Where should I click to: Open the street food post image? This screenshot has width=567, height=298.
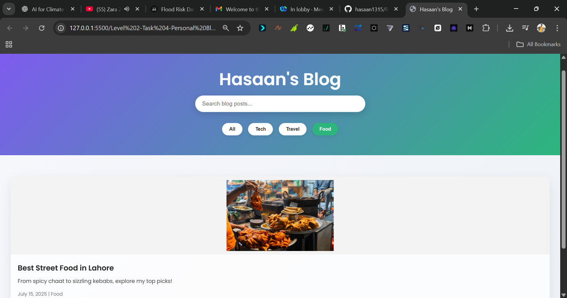coord(280,216)
